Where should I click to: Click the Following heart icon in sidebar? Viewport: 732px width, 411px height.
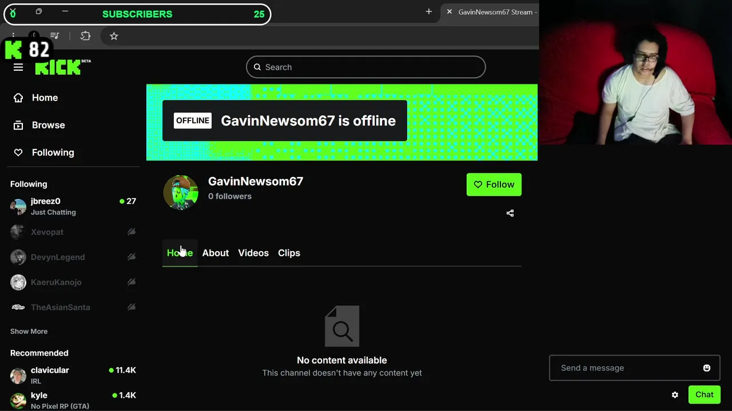(x=18, y=152)
